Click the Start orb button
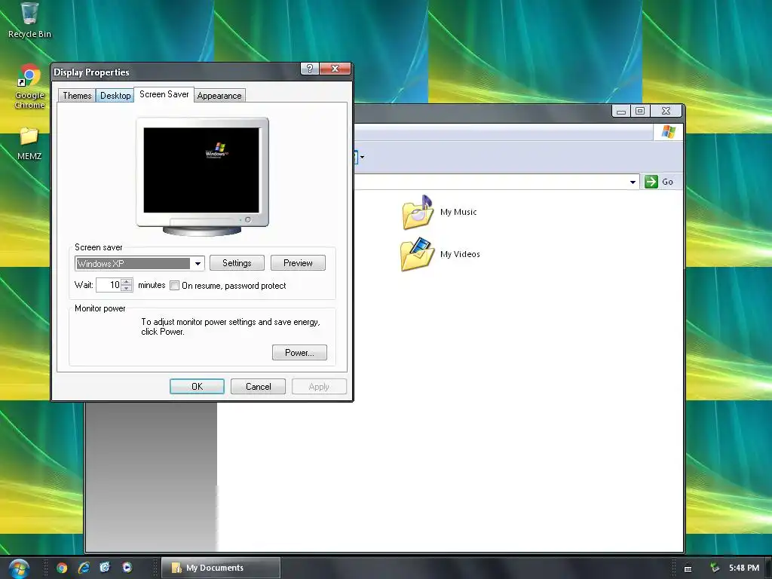 click(x=19, y=568)
